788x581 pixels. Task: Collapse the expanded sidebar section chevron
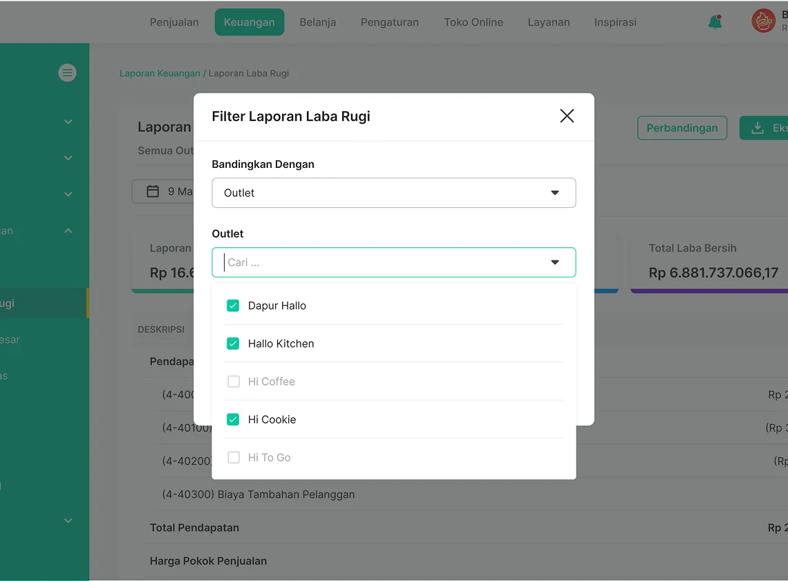click(68, 231)
